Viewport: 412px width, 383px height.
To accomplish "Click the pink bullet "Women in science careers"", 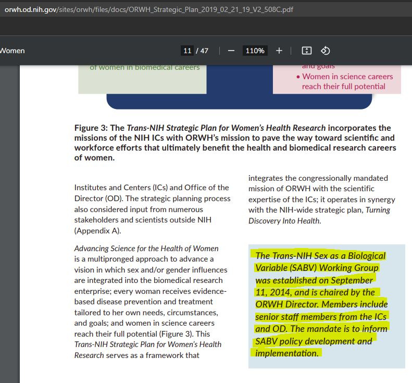I will (347, 77).
